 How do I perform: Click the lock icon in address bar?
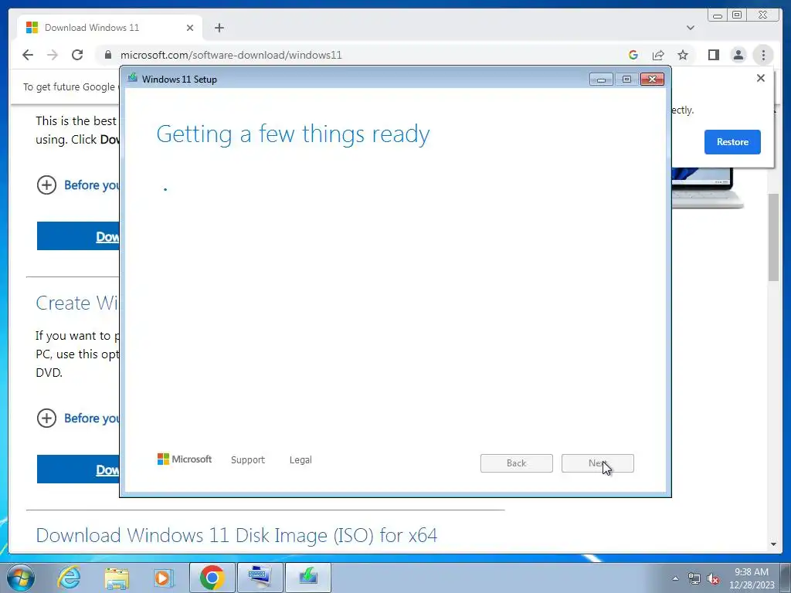coord(107,55)
